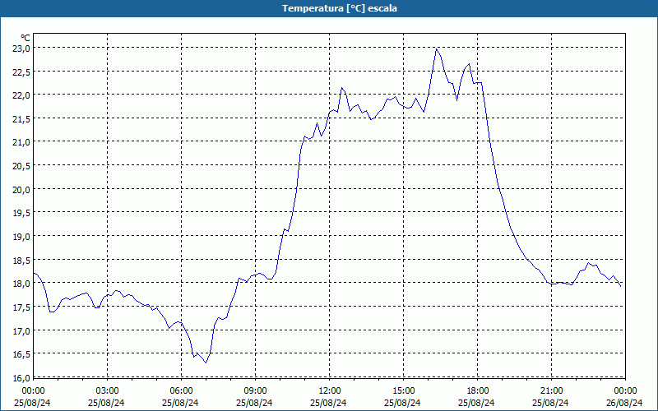Screen dimensions: 658x411
Task: Select the 20,5 y-axis label
Action: click(21, 166)
